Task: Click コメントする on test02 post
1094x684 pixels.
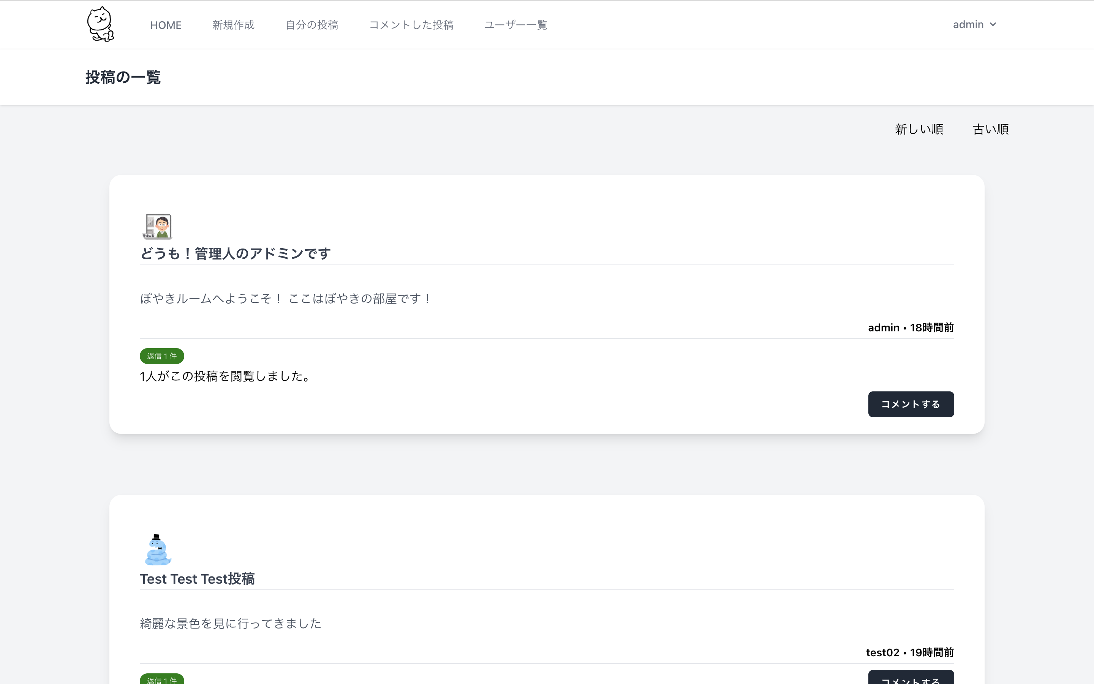Action: [x=911, y=677]
